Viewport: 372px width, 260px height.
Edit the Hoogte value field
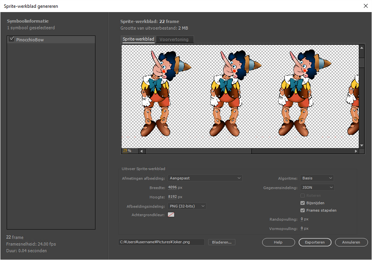tap(173, 197)
